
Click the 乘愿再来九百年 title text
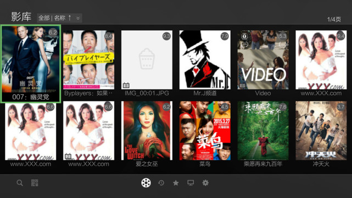tap(263, 164)
